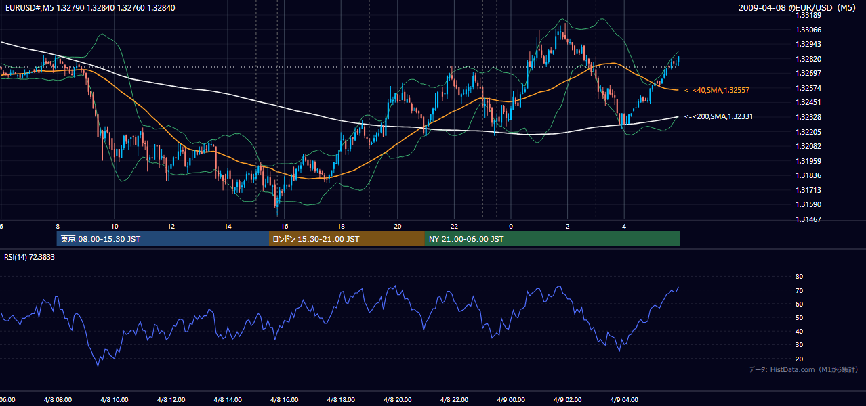Click the NY 21:00-06:00 JST session bar

coord(552,239)
